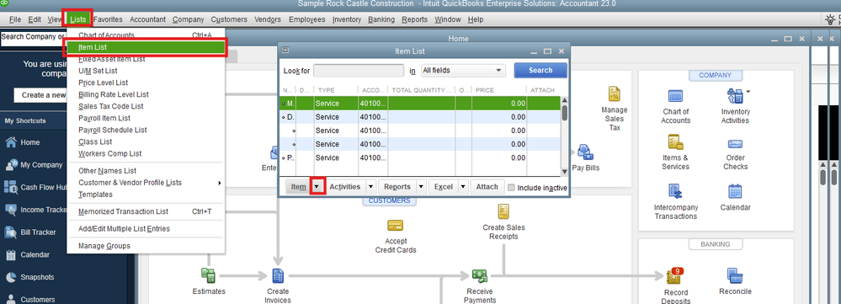Viewport: 841px width, 304px height.
Task: Click the Activities button
Action: (x=345, y=187)
